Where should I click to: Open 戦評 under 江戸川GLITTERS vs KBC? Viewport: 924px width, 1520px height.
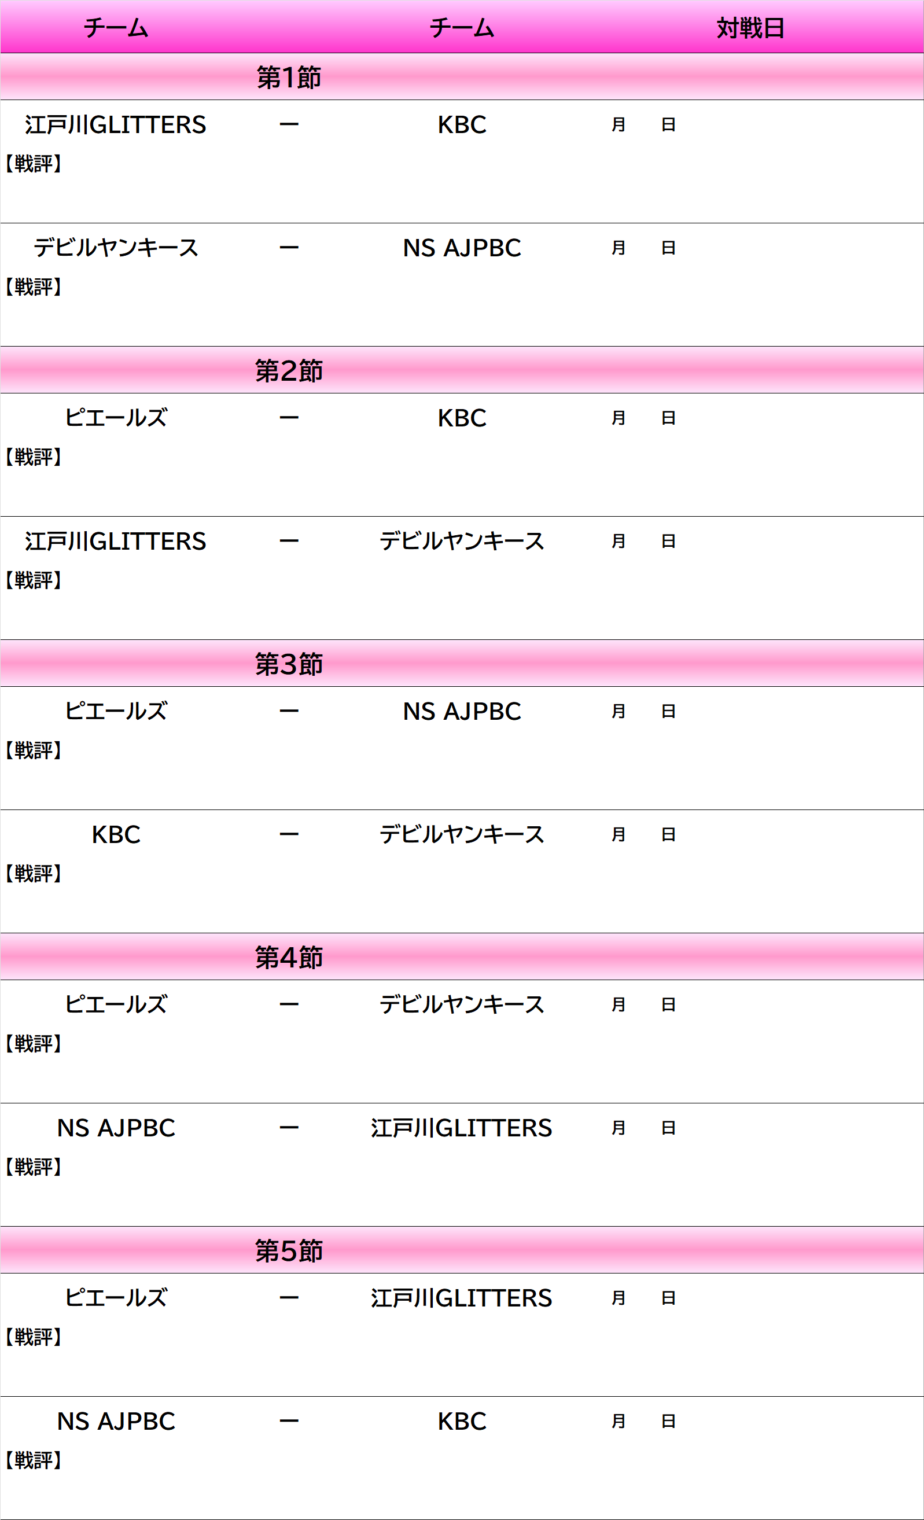point(34,164)
